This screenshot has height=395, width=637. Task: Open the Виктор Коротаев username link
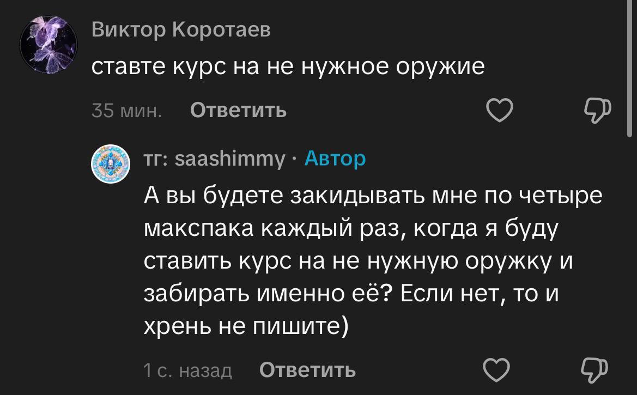(x=181, y=31)
